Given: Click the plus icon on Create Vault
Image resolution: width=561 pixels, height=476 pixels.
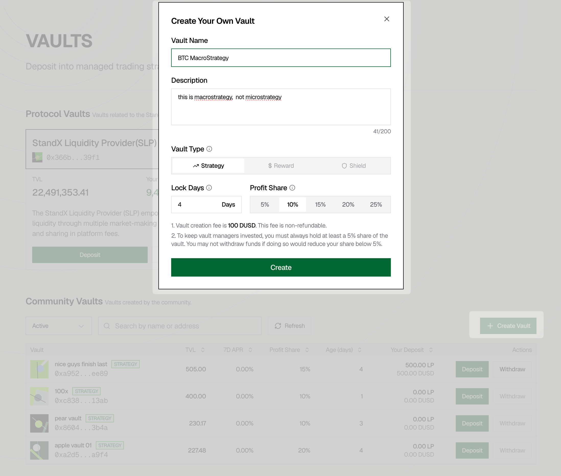Looking at the screenshot, I should (490, 326).
